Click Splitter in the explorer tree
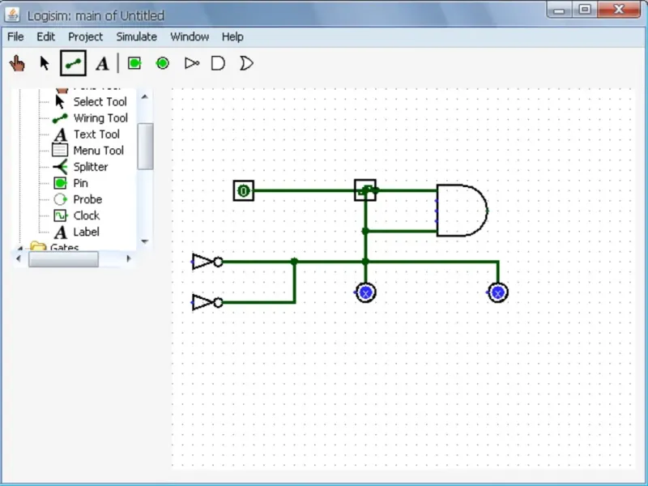Screen dimensions: 648x486 [x=90, y=167]
